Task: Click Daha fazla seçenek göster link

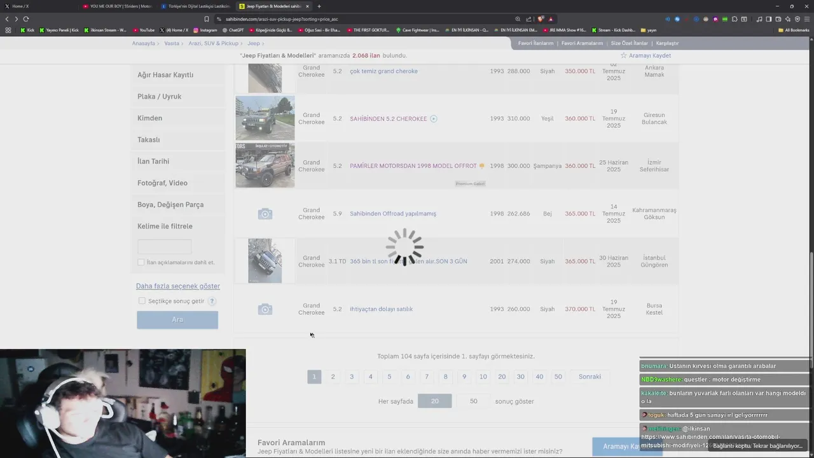Action: tap(178, 286)
